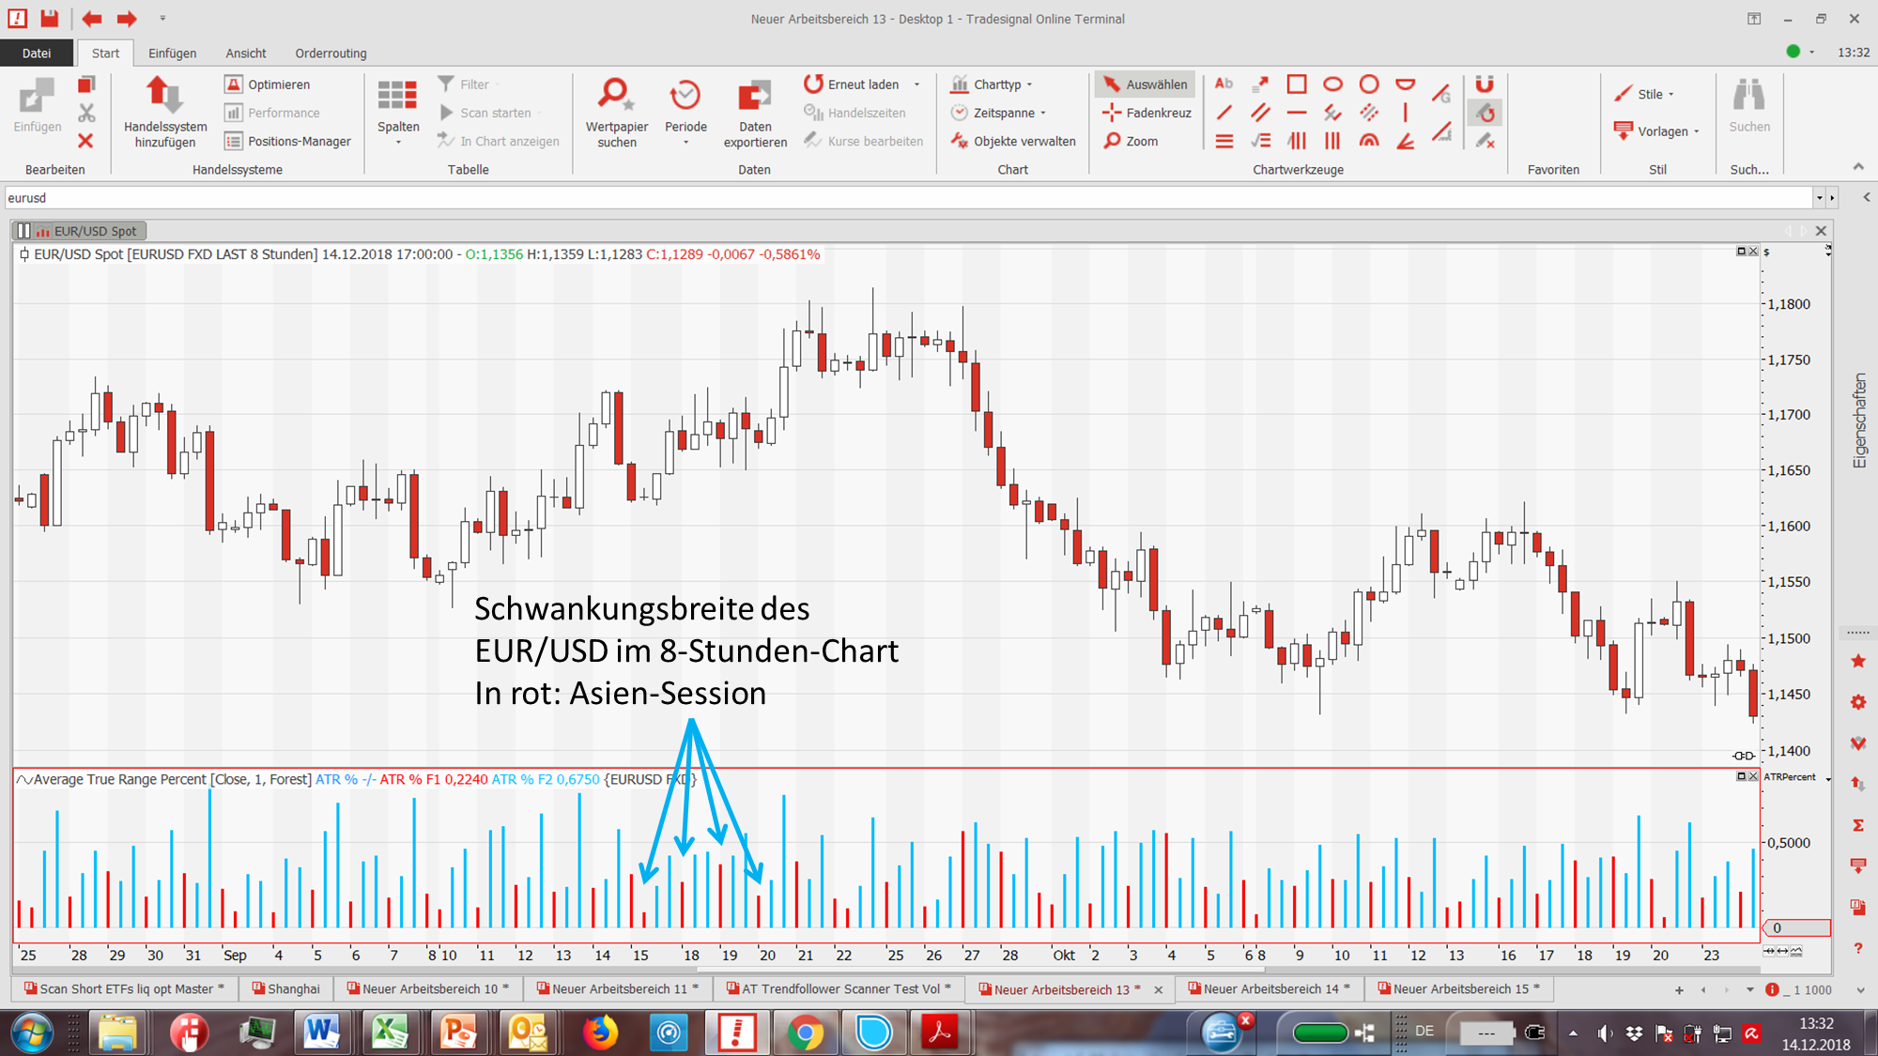Select the parallel lines channel tool

[x=1260, y=113]
